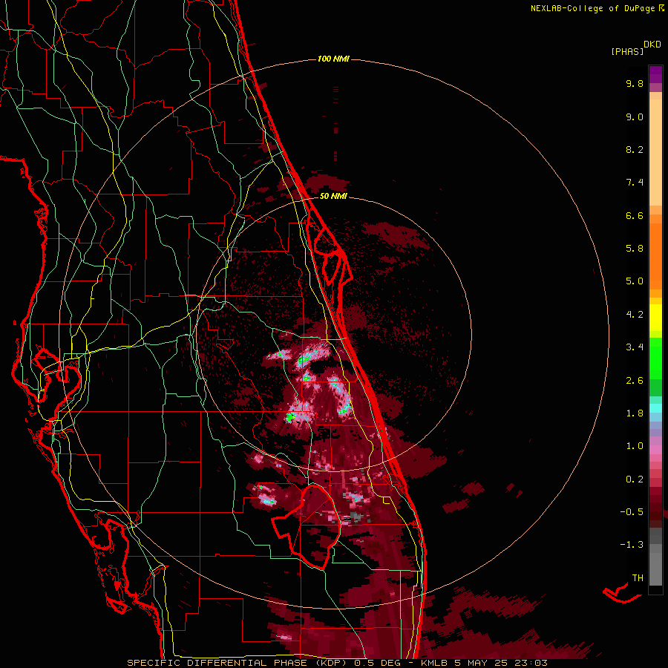
Task: Click the -0.5 scale value
Action: [x=632, y=512]
